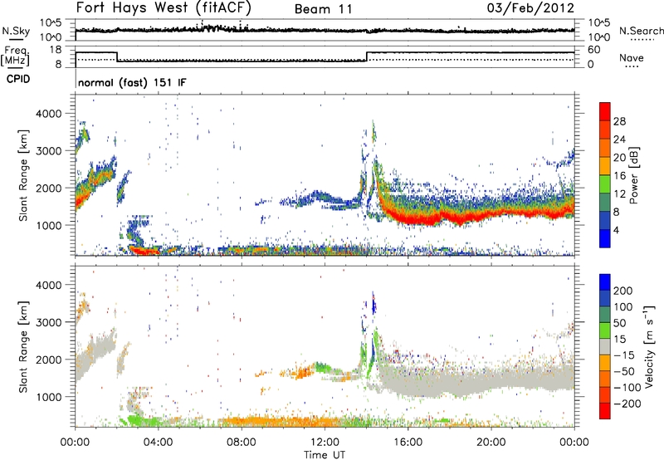Pick the blue segment of power colorbar
Screen dimensions: 664x460
[x=605, y=239]
